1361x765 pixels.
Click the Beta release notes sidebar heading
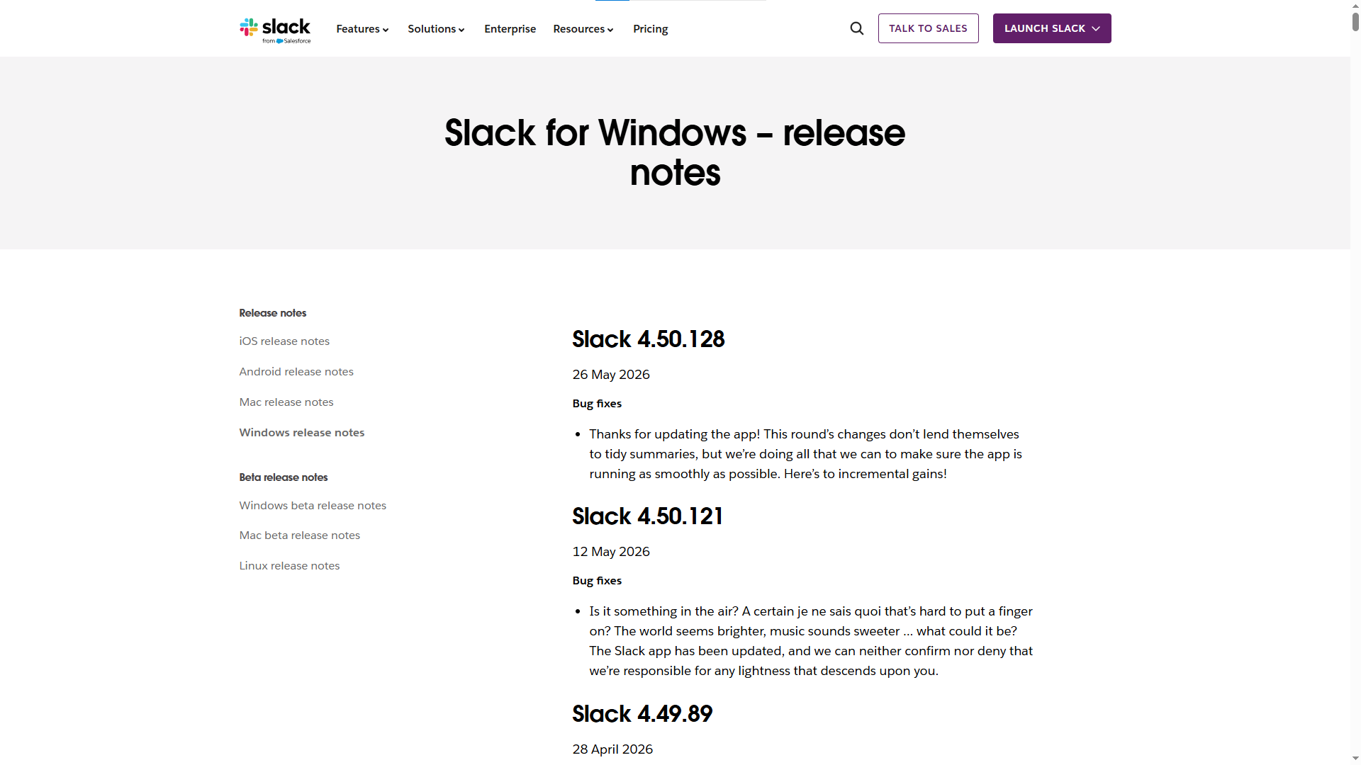pos(284,477)
